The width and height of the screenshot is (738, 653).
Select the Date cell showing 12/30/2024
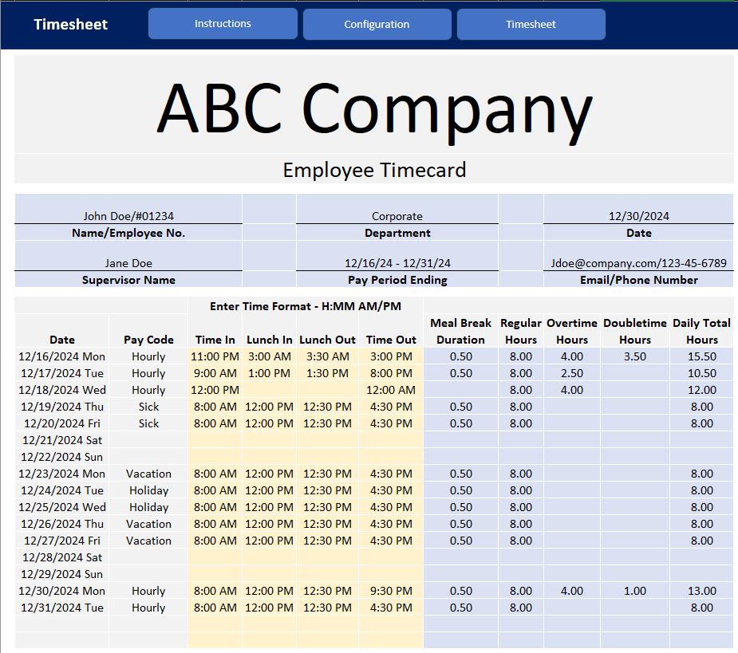click(638, 215)
